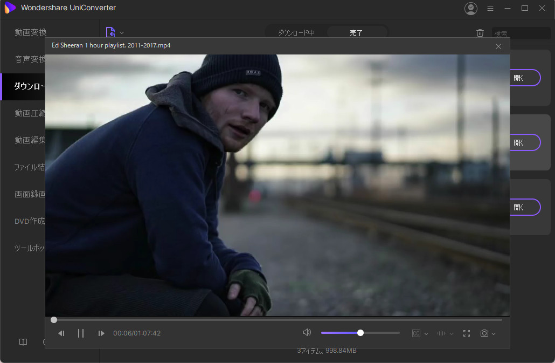Open the user guide book icon

point(23,342)
